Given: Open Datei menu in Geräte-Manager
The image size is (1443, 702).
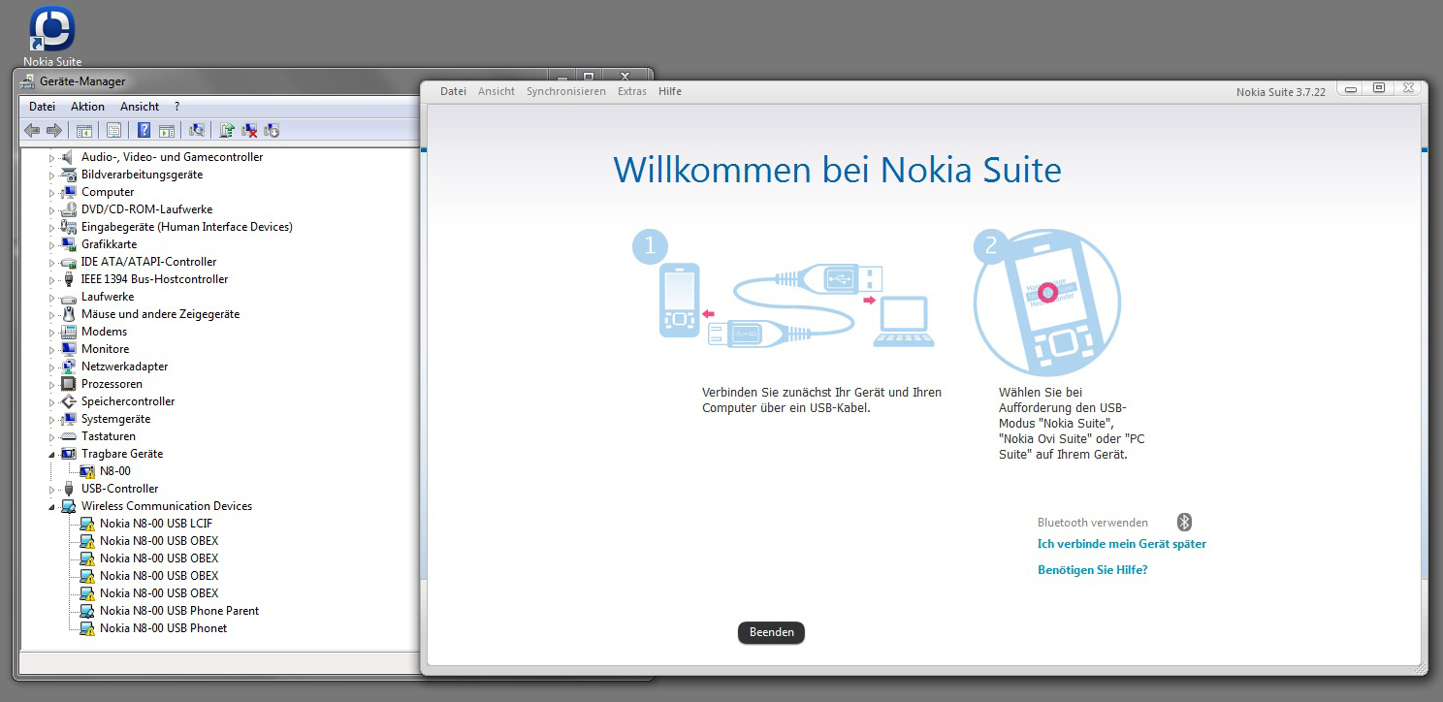Looking at the screenshot, I should pyautogui.click(x=42, y=107).
